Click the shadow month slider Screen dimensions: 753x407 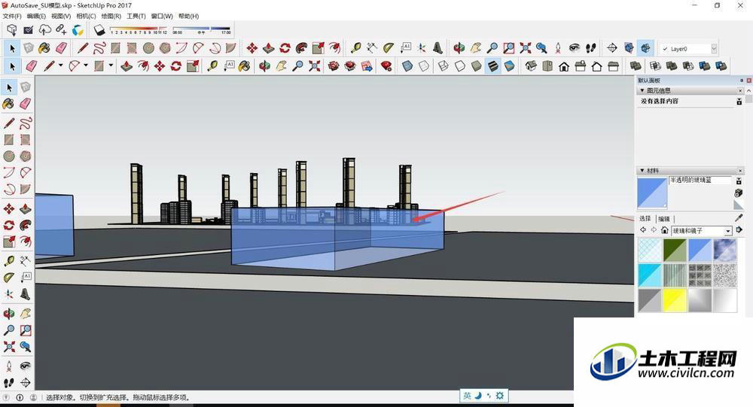click(139, 30)
